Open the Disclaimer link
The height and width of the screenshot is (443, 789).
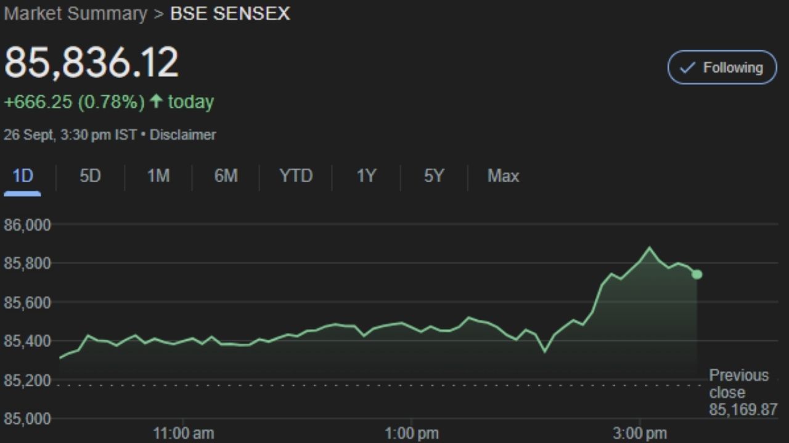click(182, 135)
